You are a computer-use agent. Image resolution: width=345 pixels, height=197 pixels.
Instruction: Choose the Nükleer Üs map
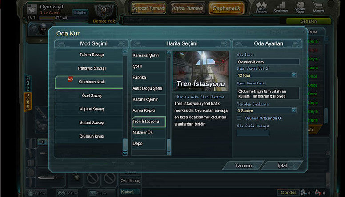pyautogui.click(x=149, y=132)
